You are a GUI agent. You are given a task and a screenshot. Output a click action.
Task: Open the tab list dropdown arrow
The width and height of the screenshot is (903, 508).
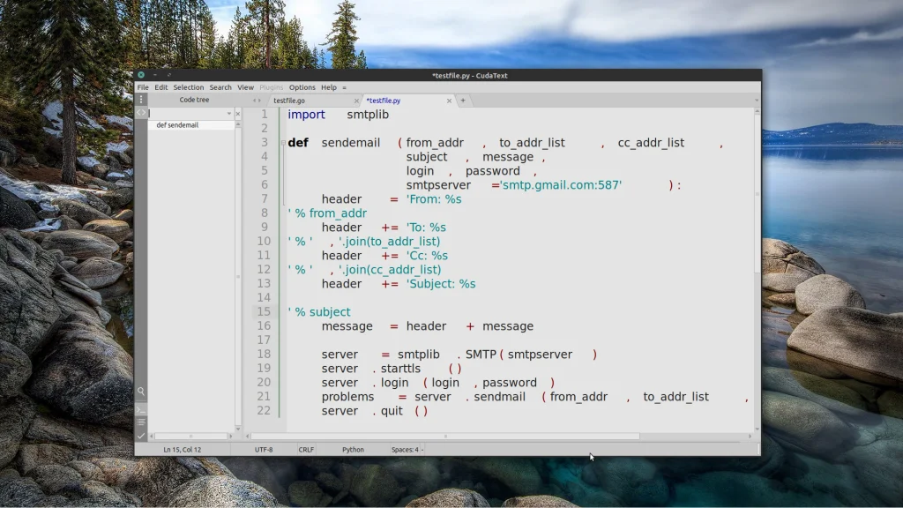756,101
